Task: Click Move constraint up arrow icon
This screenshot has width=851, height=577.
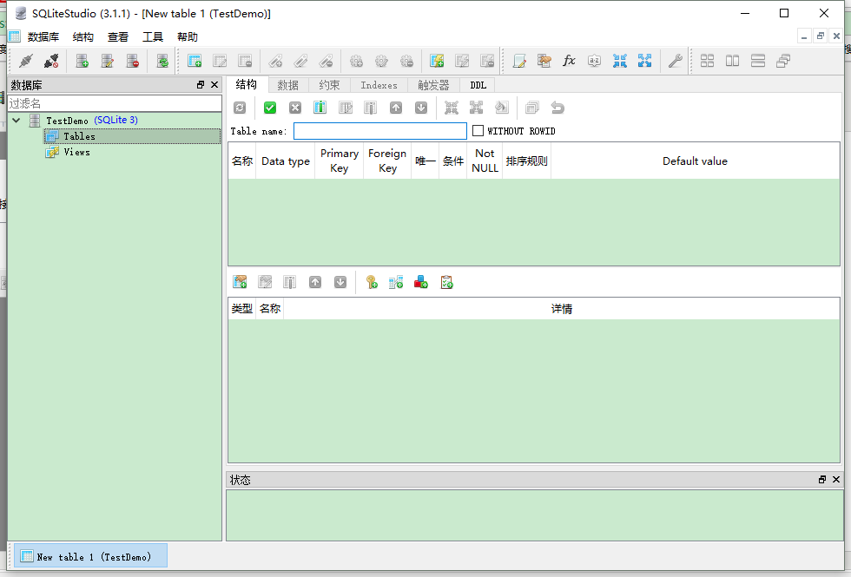Action: pos(315,282)
